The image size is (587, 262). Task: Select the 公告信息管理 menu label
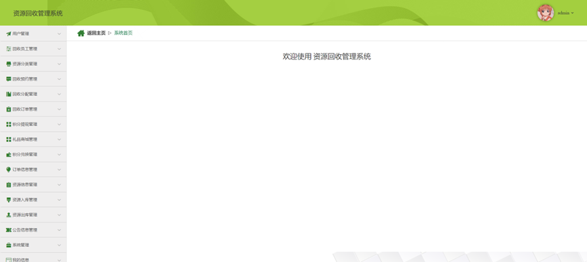tap(24, 230)
